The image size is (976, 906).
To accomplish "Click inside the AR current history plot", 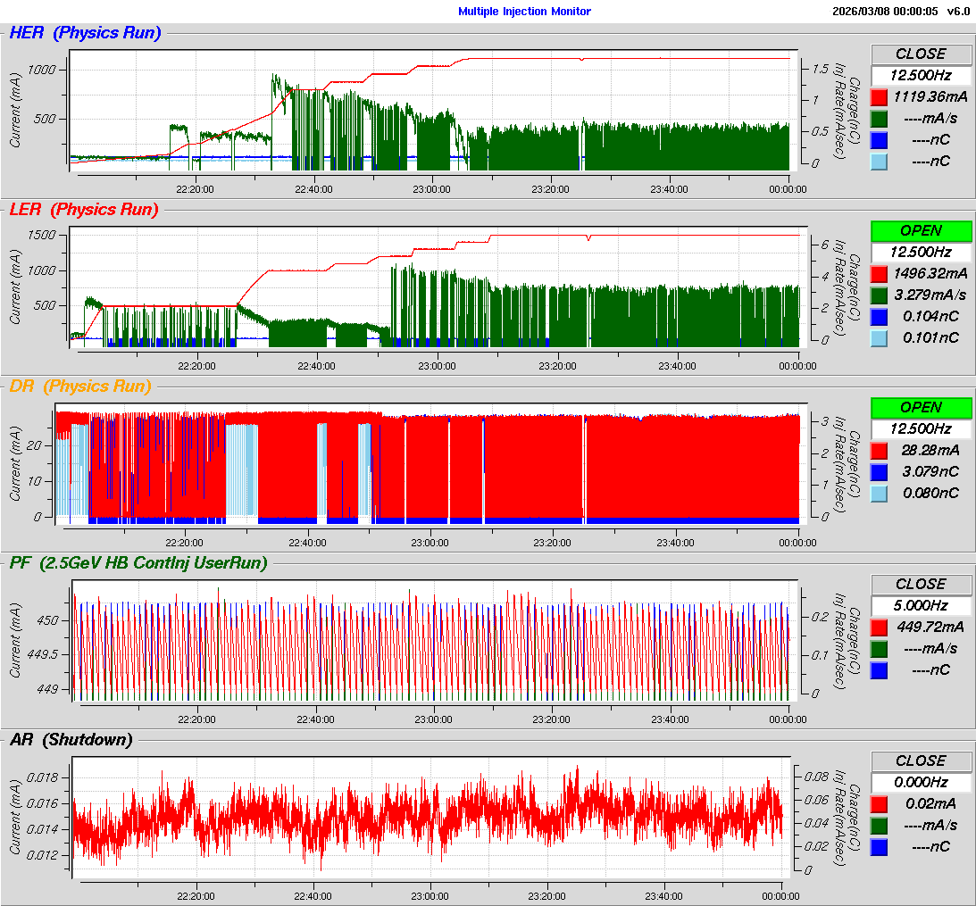I will click(x=432, y=817).
